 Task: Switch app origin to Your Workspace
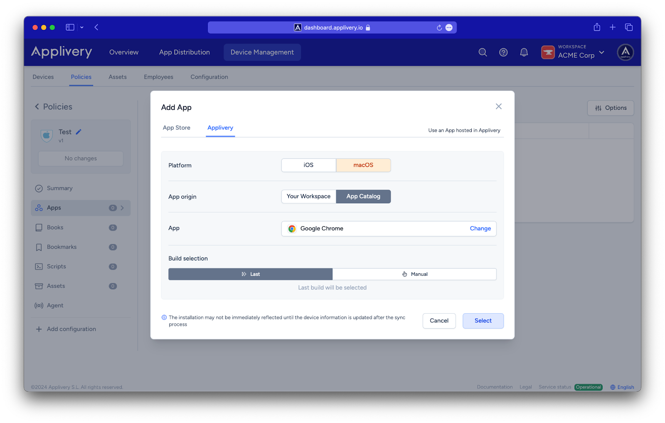click(x=308, y=196)
